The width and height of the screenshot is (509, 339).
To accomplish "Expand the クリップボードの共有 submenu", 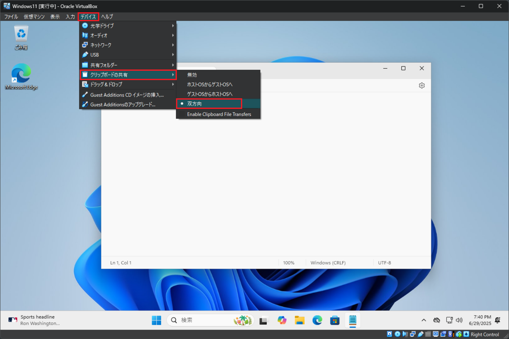I will pyautogui.click(x=128, y=75).
